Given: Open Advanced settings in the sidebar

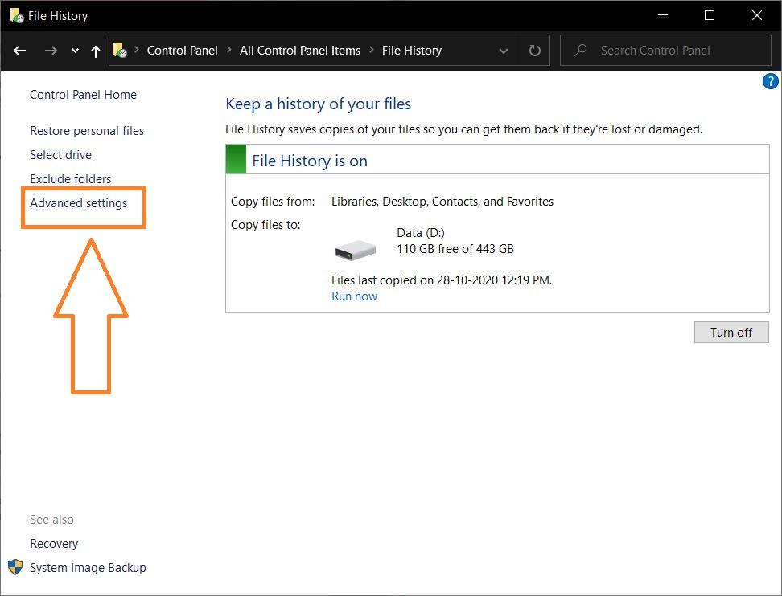Looking at the screenshot, I should coord(79,203).
